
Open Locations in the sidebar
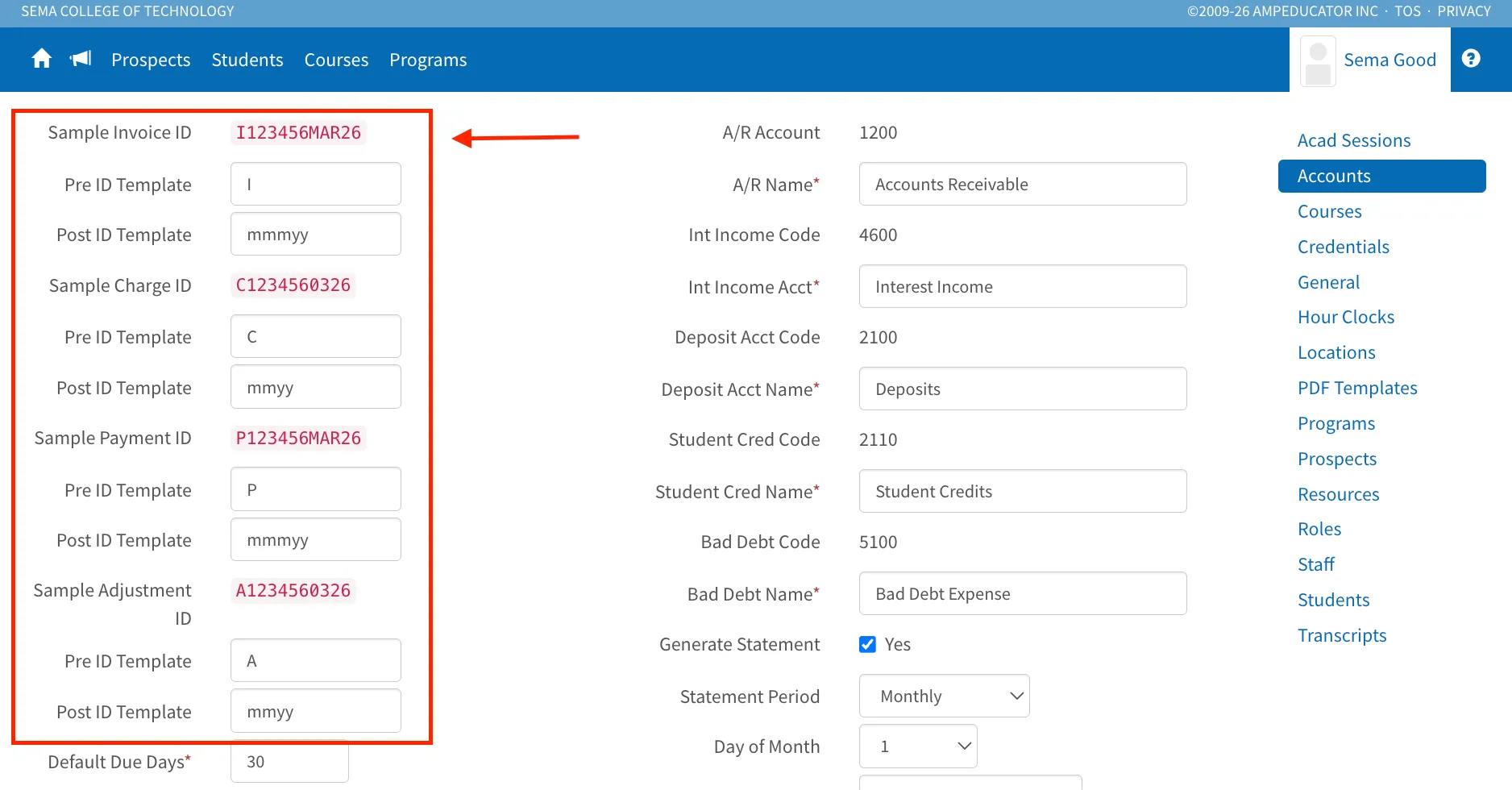pyautogui.click(x=1336, y=352)
